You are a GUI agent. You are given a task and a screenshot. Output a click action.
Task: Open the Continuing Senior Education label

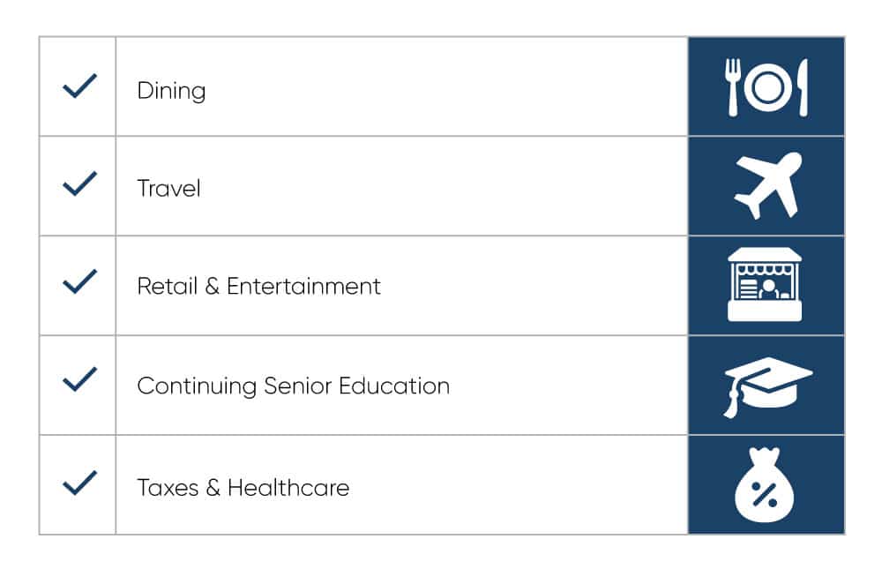pos(294,386)
